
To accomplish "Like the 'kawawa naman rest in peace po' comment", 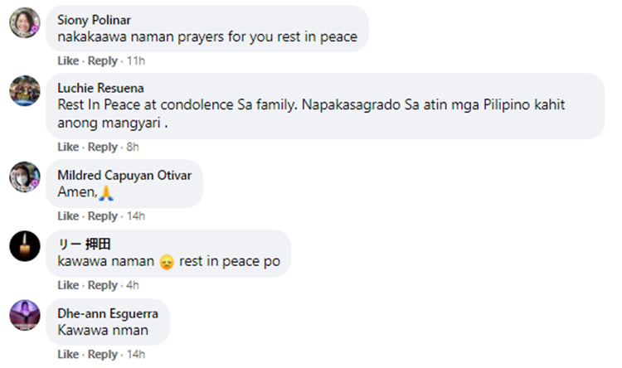I will (68, 285).
